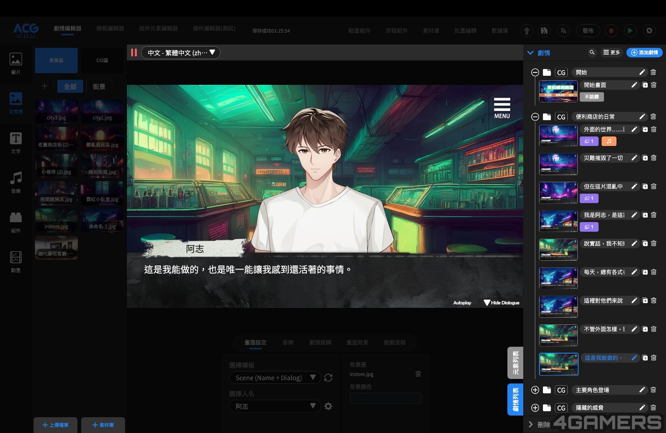666x433 pixels.
Task: Select the 背景圖 sidebar icon
Action: (x=16, y=103)
